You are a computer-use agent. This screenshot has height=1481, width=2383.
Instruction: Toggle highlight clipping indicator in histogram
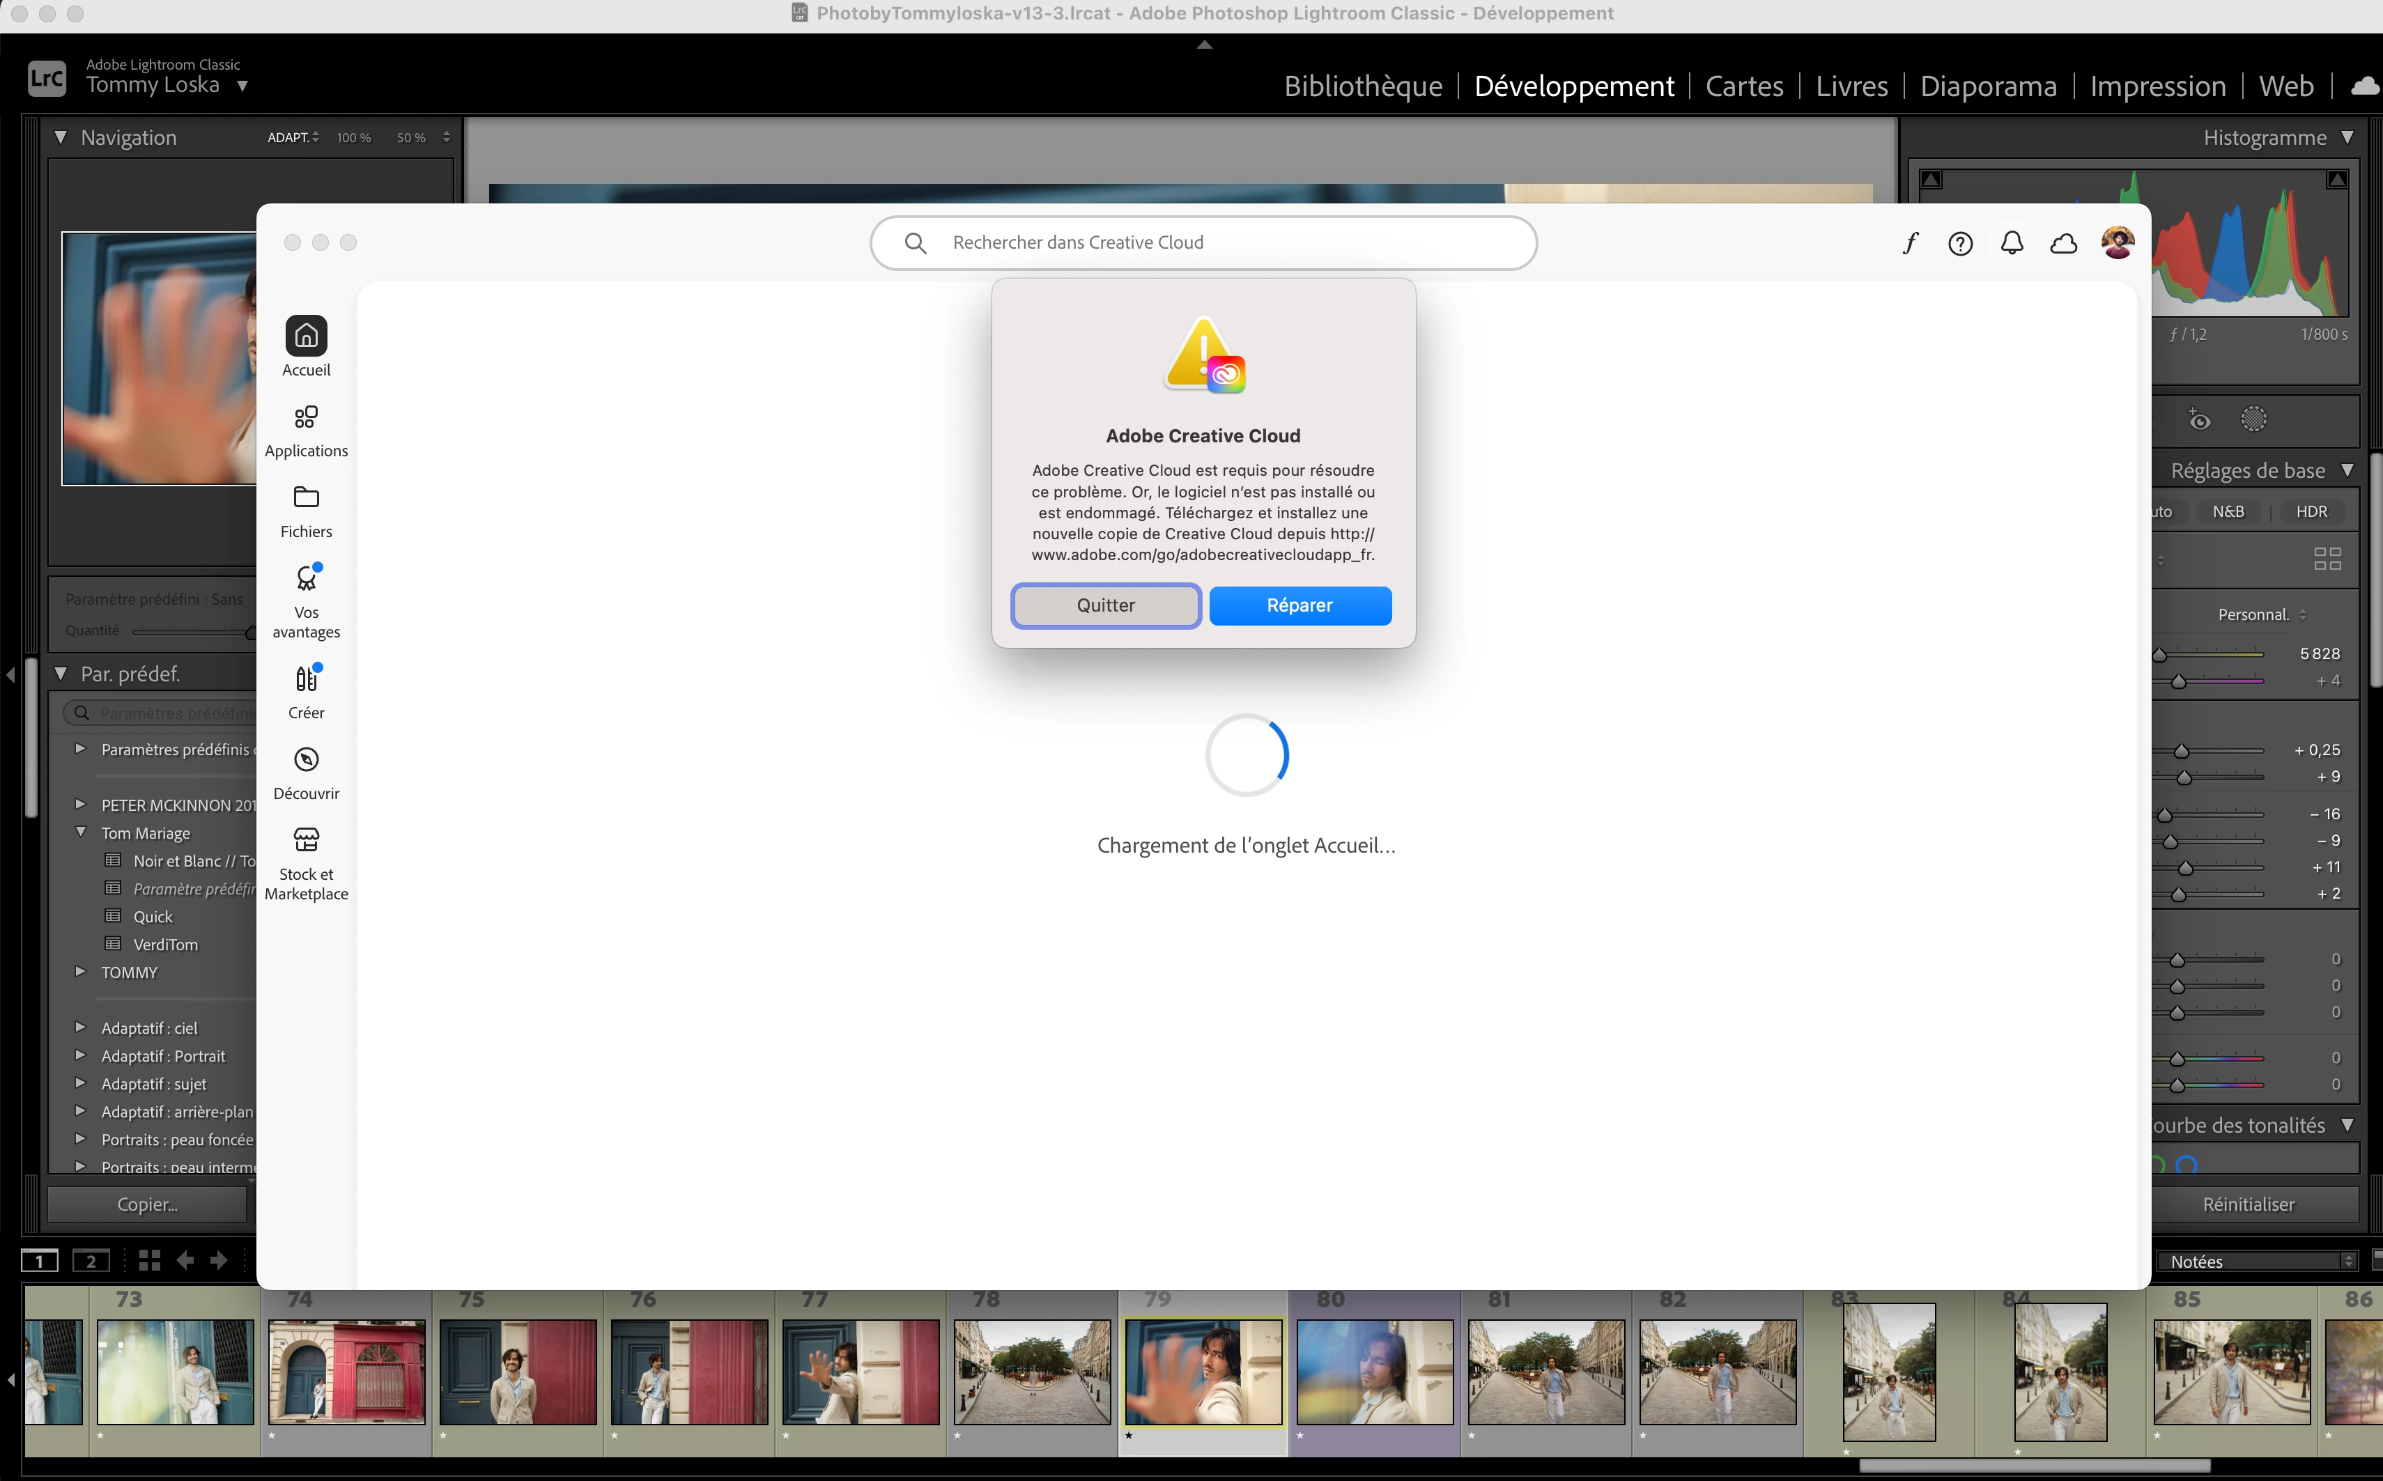pyautogui.click(x=2337, y=179)
